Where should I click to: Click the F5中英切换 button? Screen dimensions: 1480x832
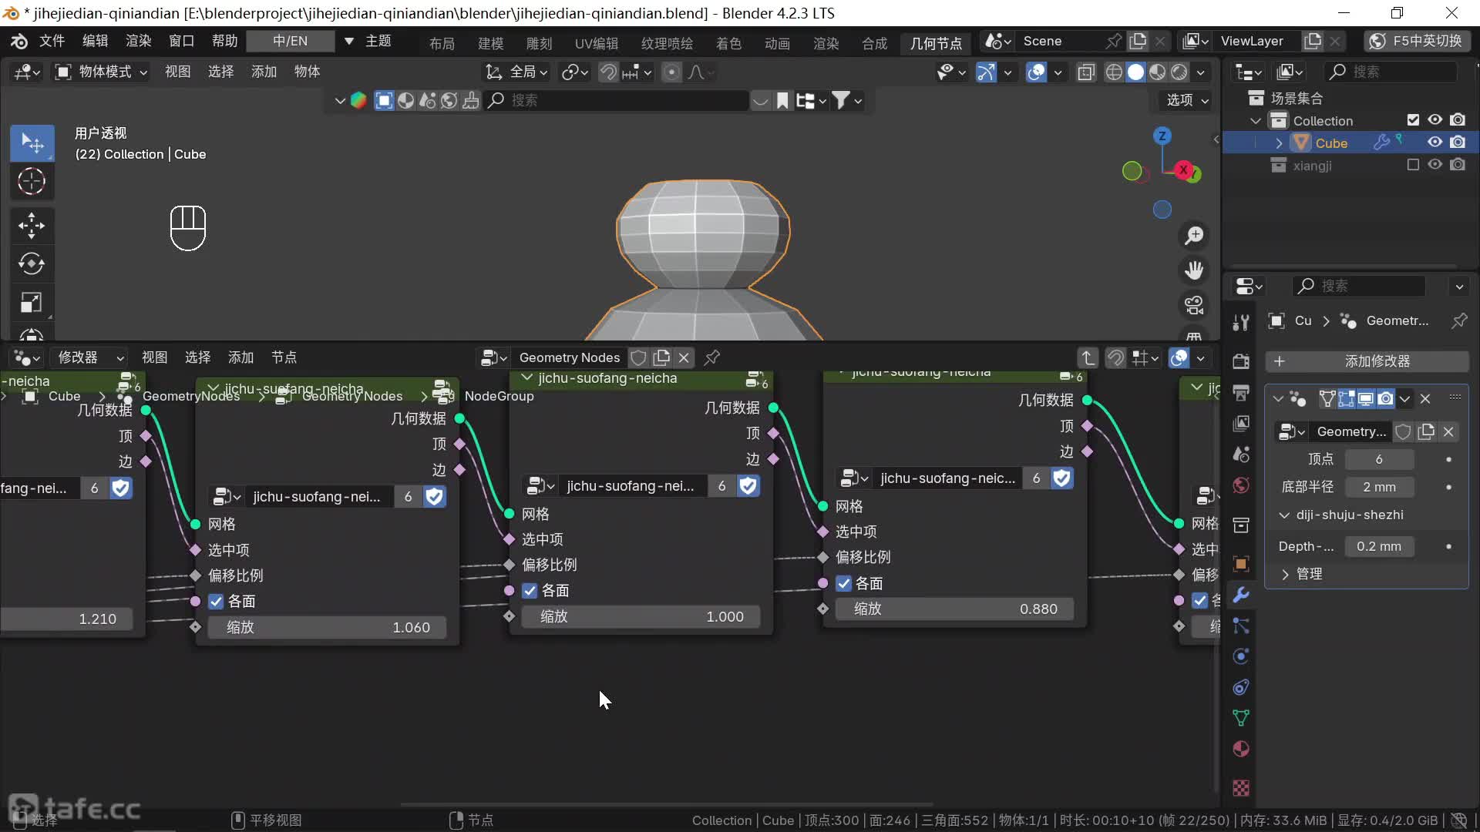click(1417, 41)
